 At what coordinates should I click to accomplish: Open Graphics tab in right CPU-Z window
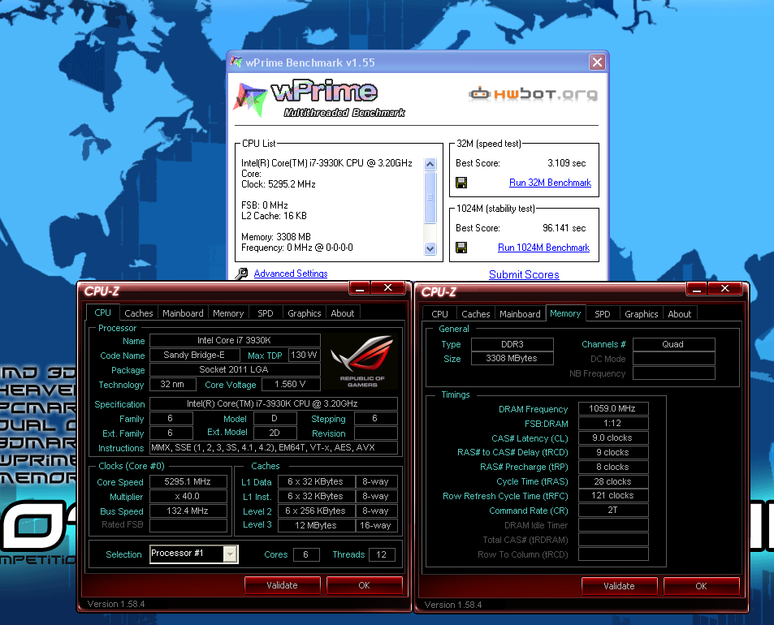pyautogui.click(x=642, y=314)
